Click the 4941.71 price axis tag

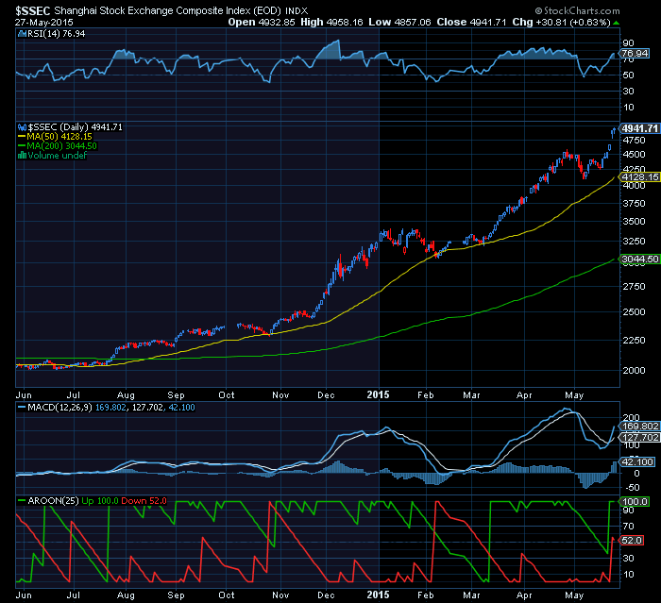tap(639, 128)
